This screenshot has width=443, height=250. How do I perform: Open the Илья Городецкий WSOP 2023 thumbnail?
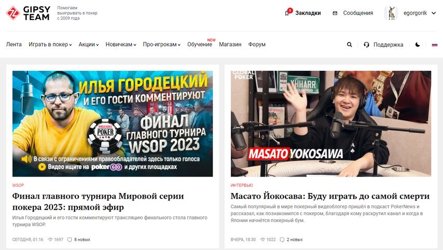[x=113, y=124]
